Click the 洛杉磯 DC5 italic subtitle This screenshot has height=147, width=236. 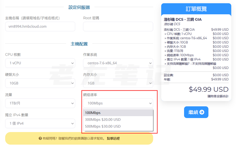coord(172,24)
